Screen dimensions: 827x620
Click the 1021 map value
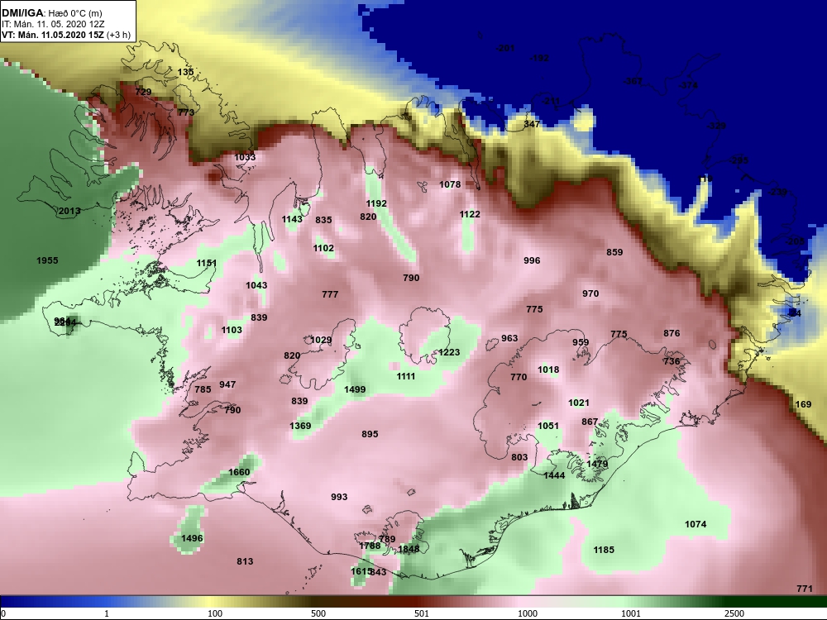[579, 403]
